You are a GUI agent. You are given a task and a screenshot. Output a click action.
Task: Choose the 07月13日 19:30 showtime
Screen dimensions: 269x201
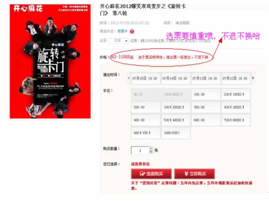(x=205, y=79)
